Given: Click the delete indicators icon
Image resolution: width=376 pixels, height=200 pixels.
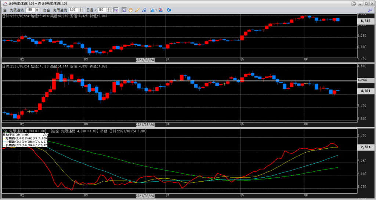Looking at the screenshot, I should [160, 10].
